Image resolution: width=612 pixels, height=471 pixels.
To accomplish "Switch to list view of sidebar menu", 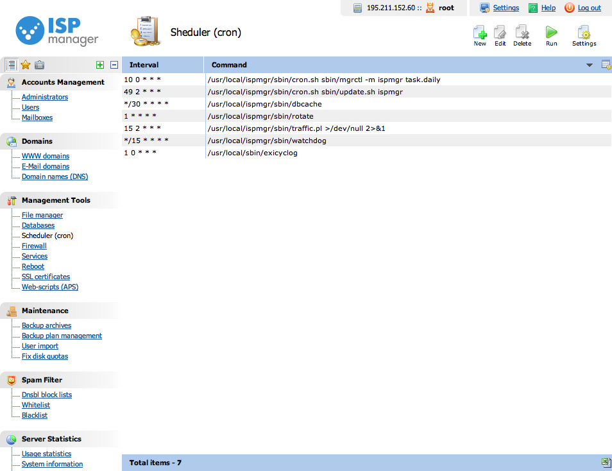I will [11, 65].
